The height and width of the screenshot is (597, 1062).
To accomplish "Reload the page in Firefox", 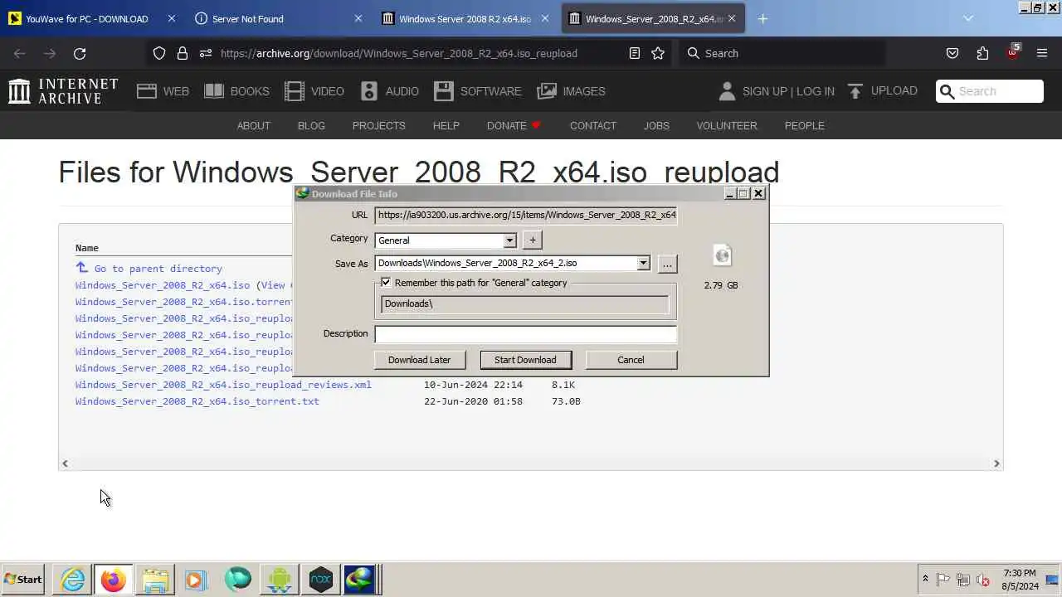I will click(x=80, y=53).
